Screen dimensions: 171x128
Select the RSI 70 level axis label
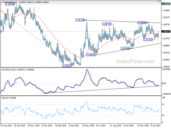(x=163, y=105)
